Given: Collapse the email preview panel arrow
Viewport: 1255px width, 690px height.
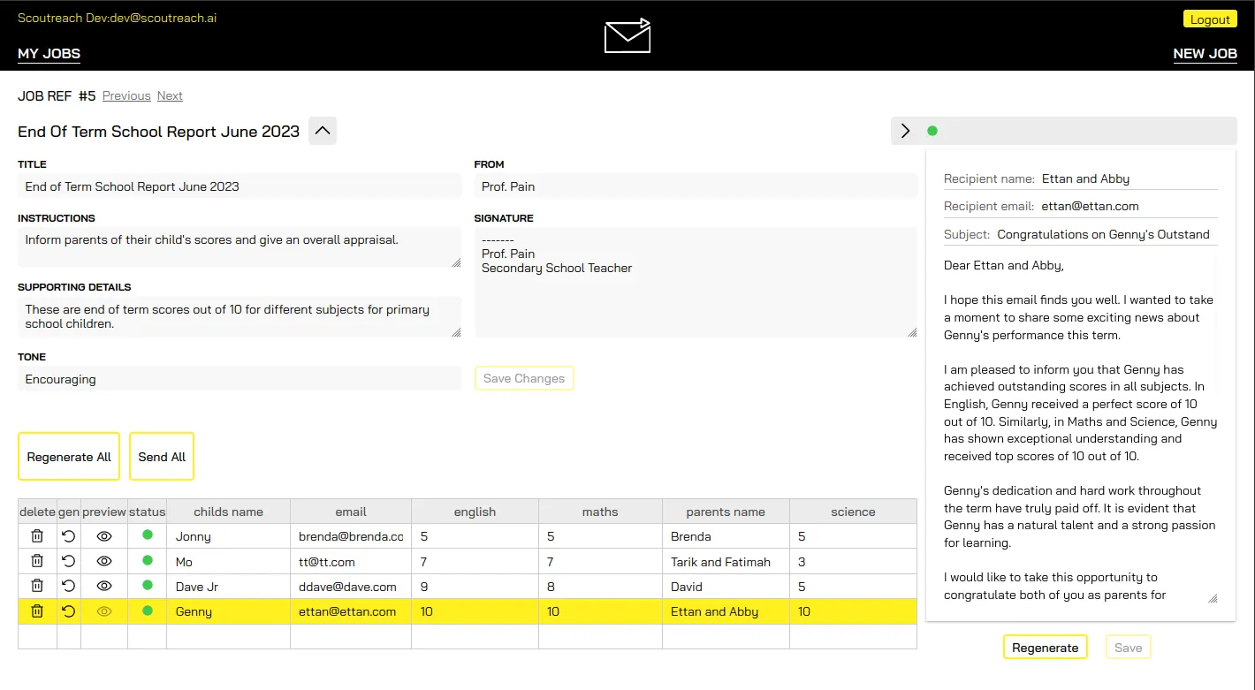Looking at the screenshot, I should coord(905,131).
